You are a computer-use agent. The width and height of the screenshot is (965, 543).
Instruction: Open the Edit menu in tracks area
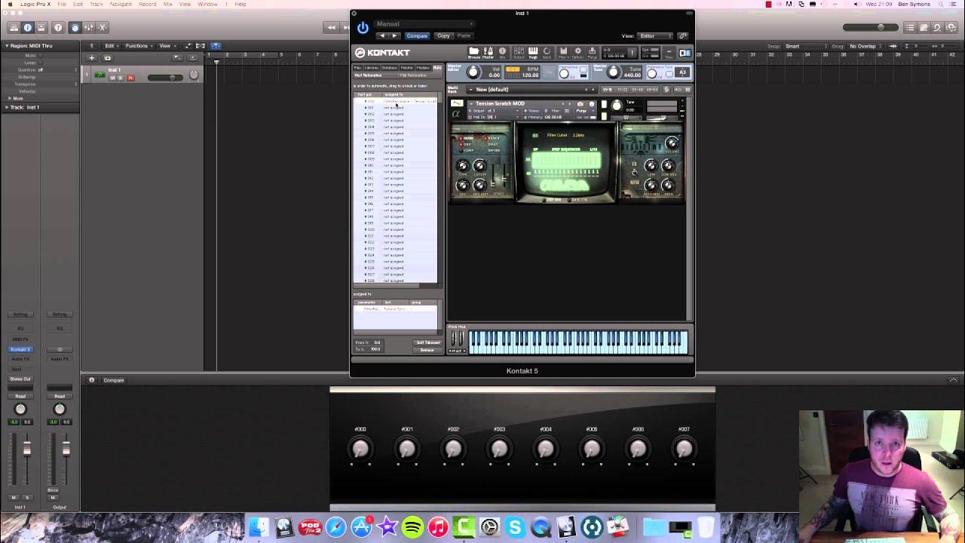[x=112, y=46]
